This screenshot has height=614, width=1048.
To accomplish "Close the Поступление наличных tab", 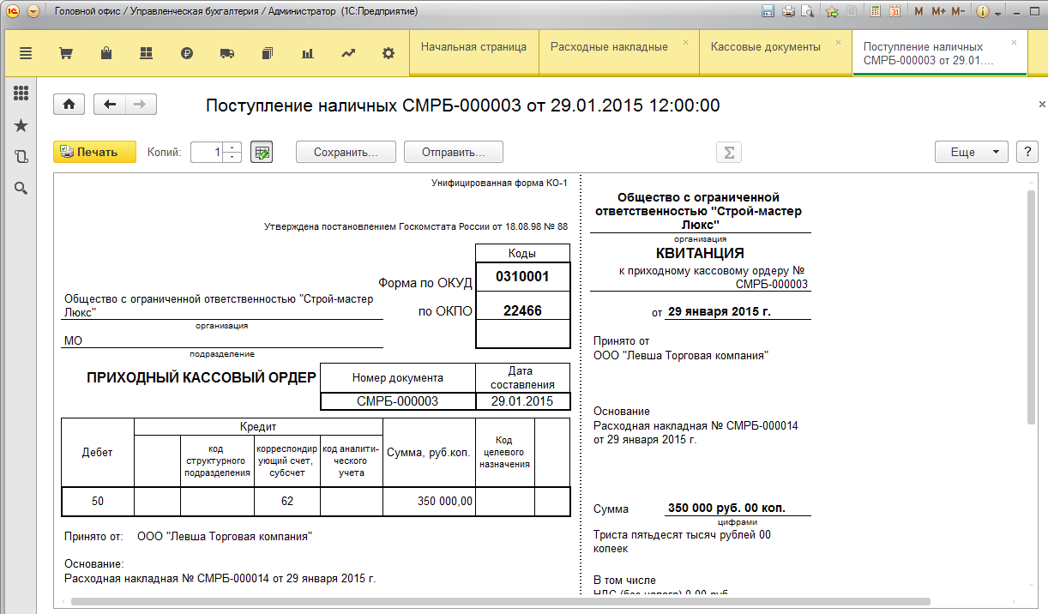I will point(1015,42).
